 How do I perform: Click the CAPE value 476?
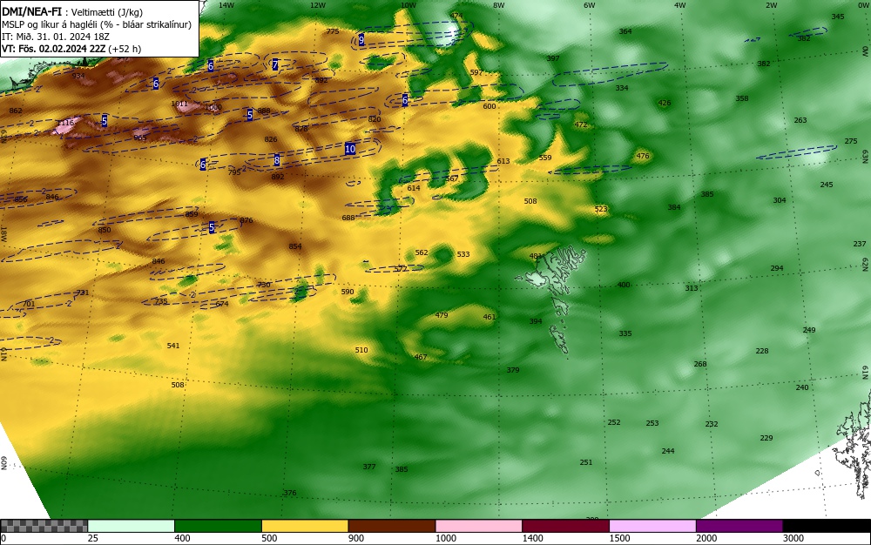tap(643, 156)
